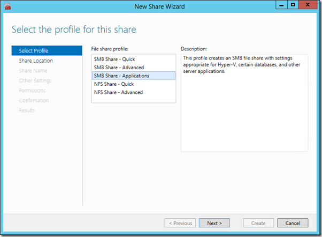This screenshot has height=237, width=322.
Task: Click the New Share Wizard title bar icon
Action: tap(7, 6)
